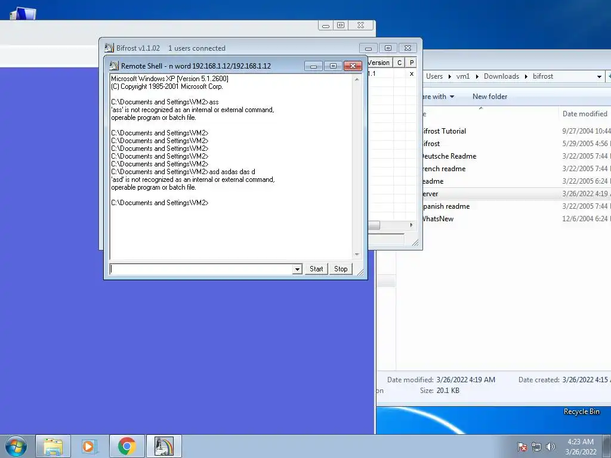Click the Recycle Bin desktop label
The image size is (611, 458).
click(x=581, y=411)
